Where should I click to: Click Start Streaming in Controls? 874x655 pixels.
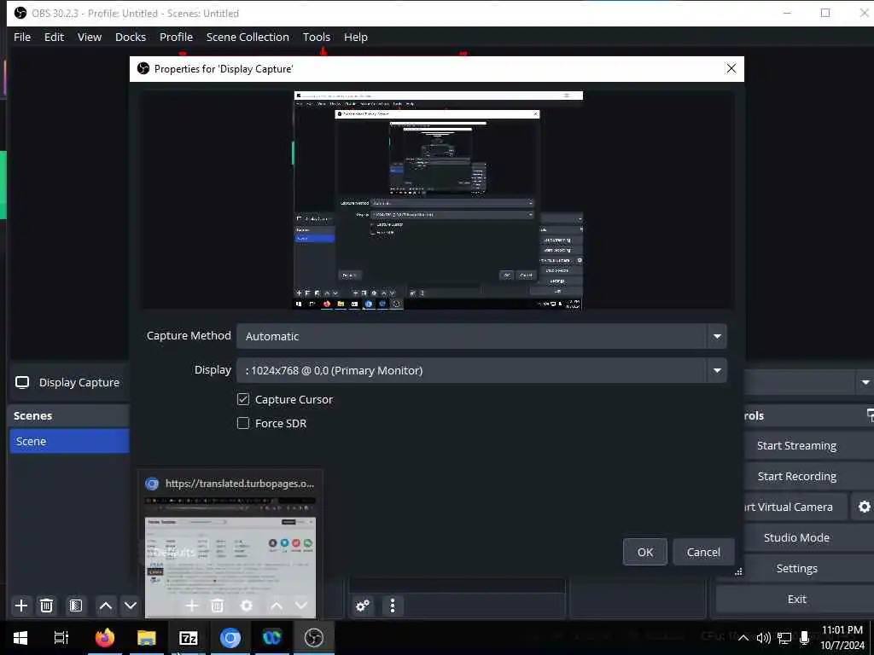tap(796, 445)
